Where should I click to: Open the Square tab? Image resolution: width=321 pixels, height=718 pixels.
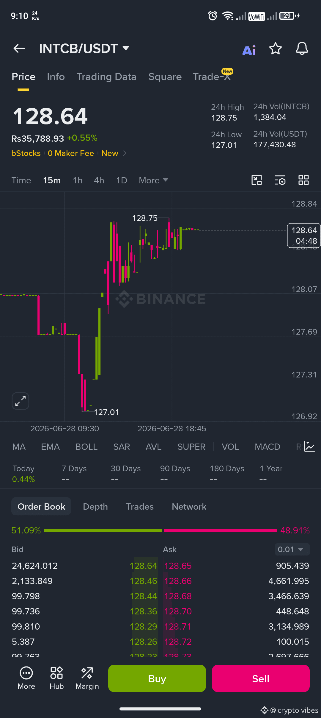[x=165, y=77]
